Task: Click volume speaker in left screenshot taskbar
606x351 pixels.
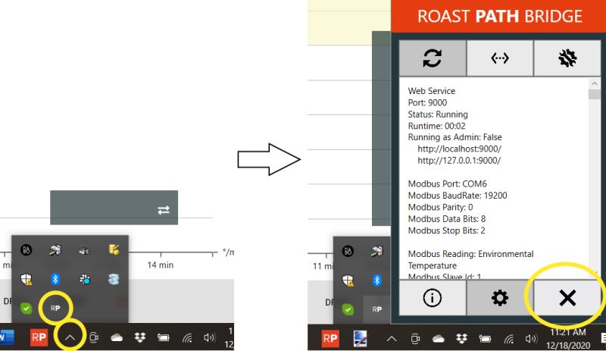Action: point(209,338)
